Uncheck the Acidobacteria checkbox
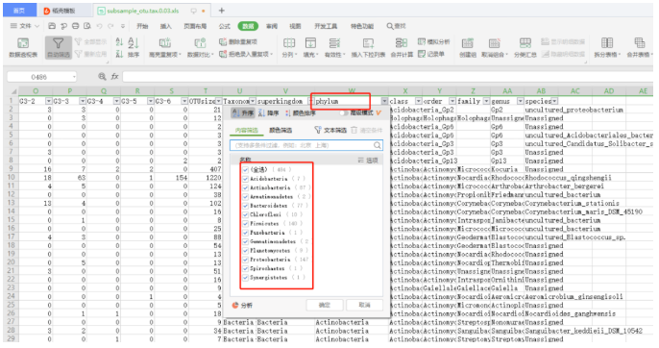659x348 pixels. coord(246,179)
